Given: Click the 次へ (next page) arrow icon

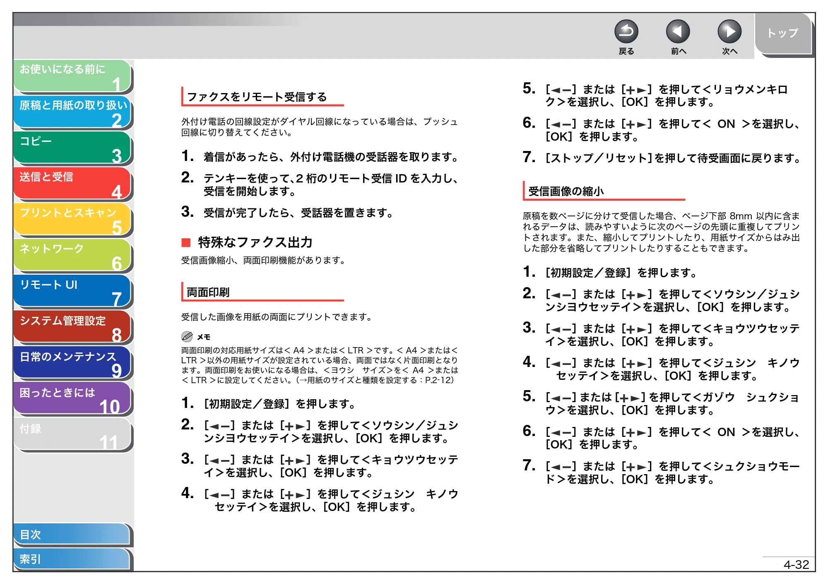Looking at the screenshot, I should 729,31.
